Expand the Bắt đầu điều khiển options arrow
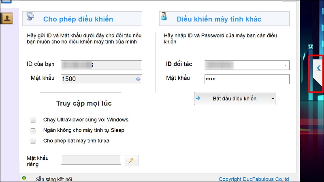The image size is (324, 182). 273,98
